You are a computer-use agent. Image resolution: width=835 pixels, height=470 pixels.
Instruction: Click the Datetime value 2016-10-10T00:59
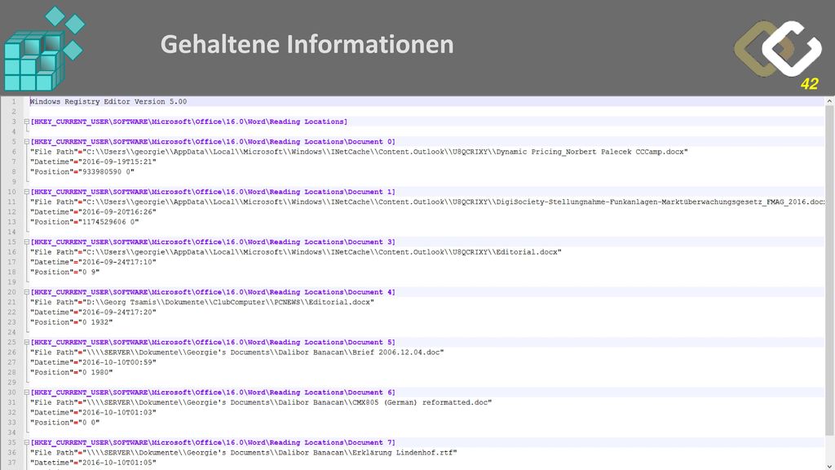(x=117, y=362)
